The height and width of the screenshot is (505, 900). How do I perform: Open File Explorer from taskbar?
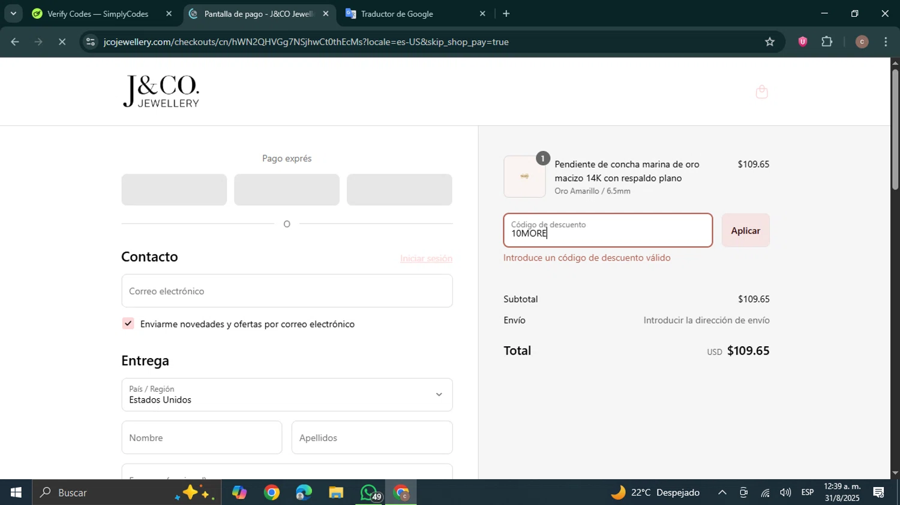(x=336, y=492)
